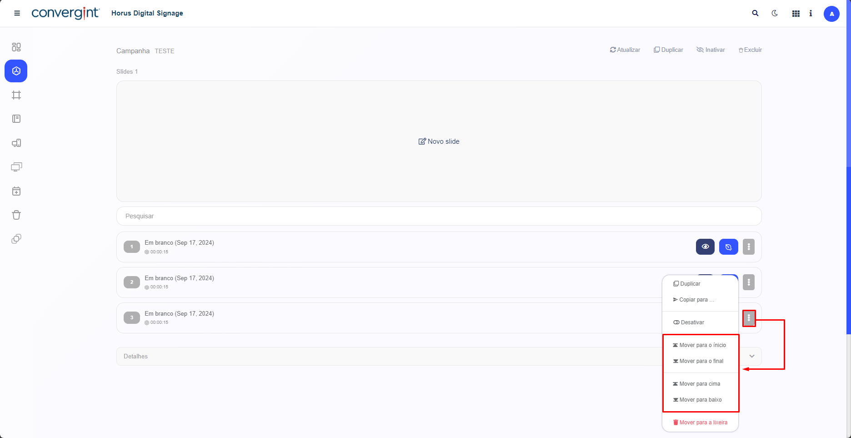Open the trash icon in sidebar

(x=16, y=215)
